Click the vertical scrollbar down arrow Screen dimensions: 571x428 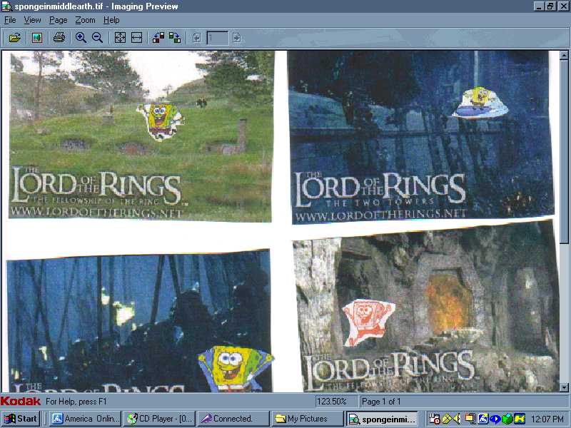pyautogui.click(x=564, y=387)
